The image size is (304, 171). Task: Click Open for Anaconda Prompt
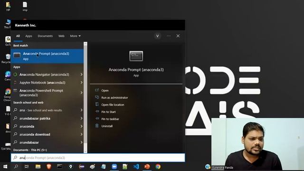(x=104, y=90)
